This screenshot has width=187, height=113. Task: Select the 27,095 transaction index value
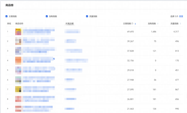pyautogui.click(x=130, y=89)
